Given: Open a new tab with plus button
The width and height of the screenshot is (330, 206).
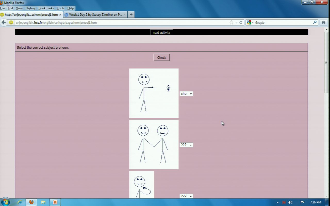Looking at the screenshot, I should click(131, 15).
